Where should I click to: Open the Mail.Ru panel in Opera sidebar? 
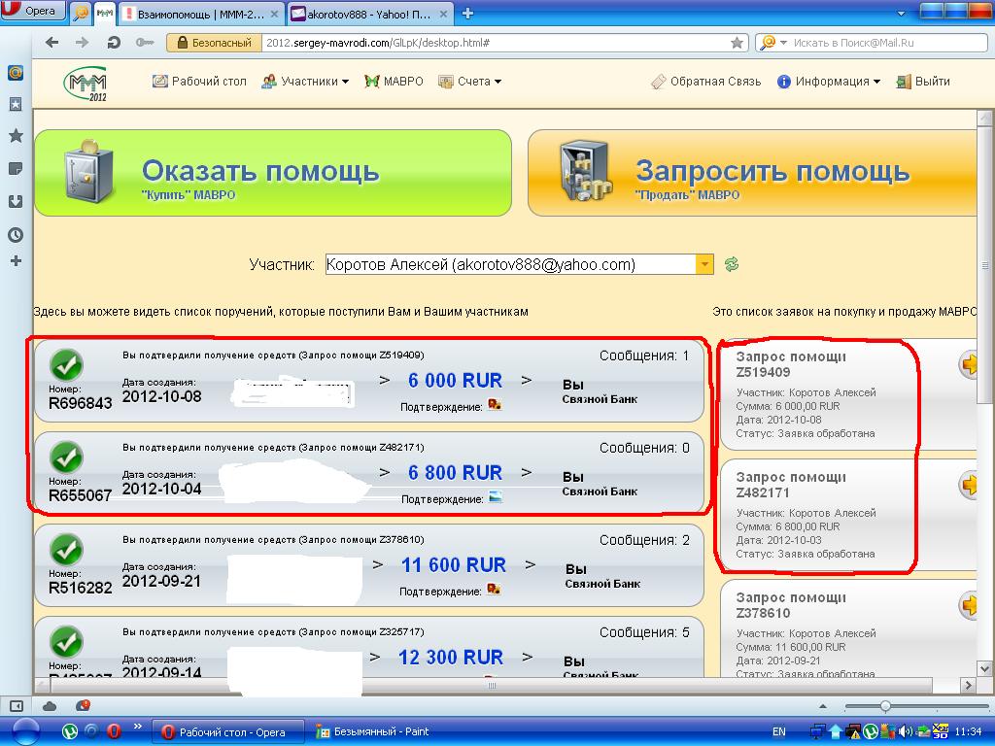pyautogui.click(x=16, y=72)
